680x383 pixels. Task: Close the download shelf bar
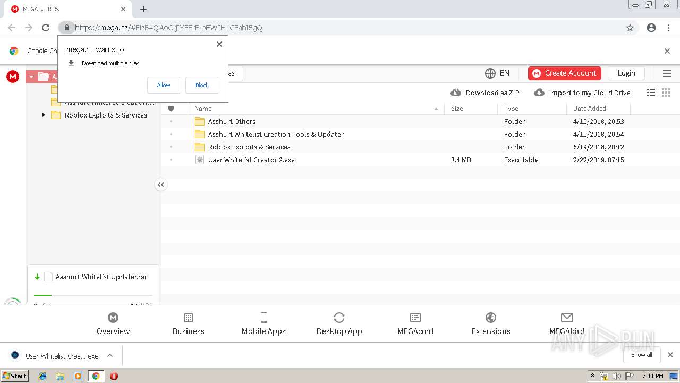[x=670, y=355]
